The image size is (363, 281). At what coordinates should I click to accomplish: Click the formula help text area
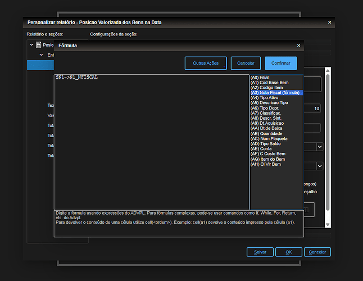tap(179, 224)
